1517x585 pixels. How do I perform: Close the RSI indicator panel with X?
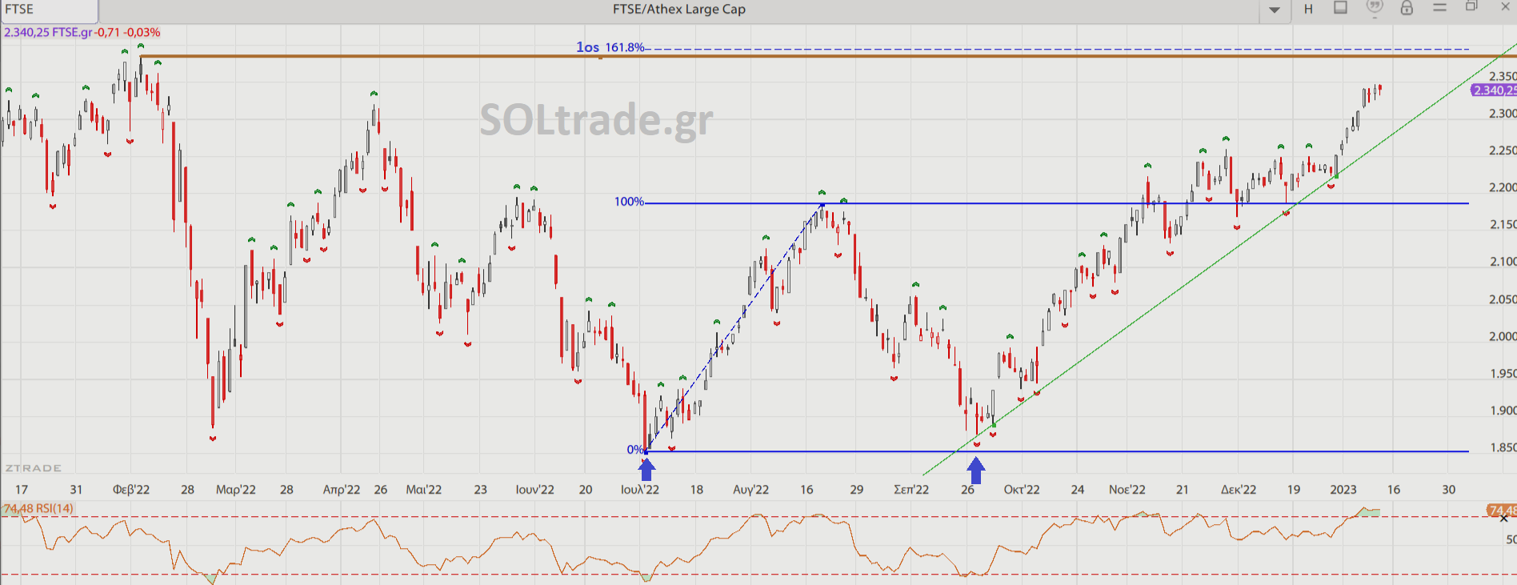tap(1503, 519)
